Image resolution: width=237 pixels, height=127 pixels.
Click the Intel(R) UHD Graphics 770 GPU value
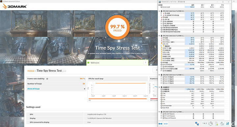(x=97, y=114)
